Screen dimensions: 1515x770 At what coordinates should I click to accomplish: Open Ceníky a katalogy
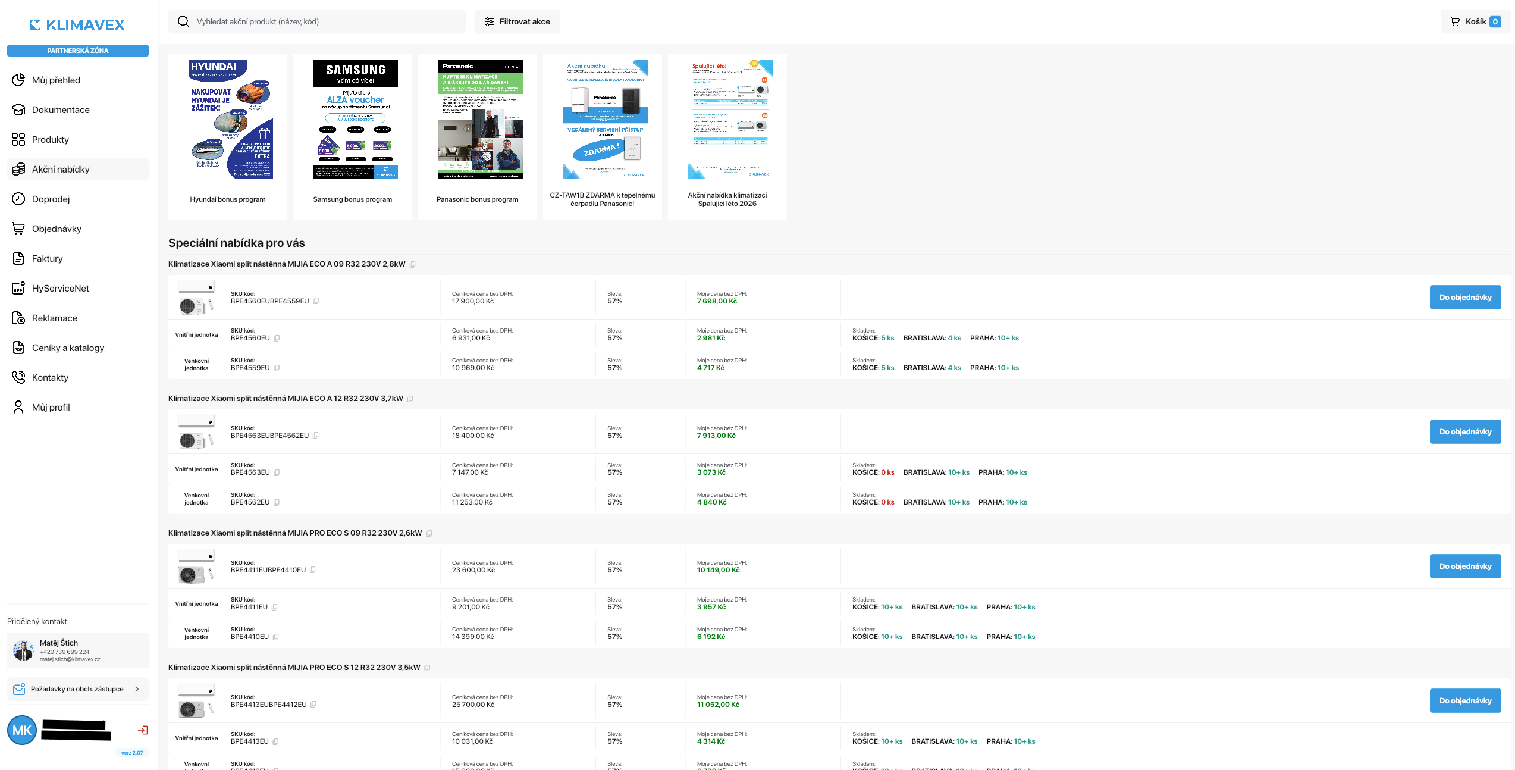pyautogui.click(x=78, y=348)
